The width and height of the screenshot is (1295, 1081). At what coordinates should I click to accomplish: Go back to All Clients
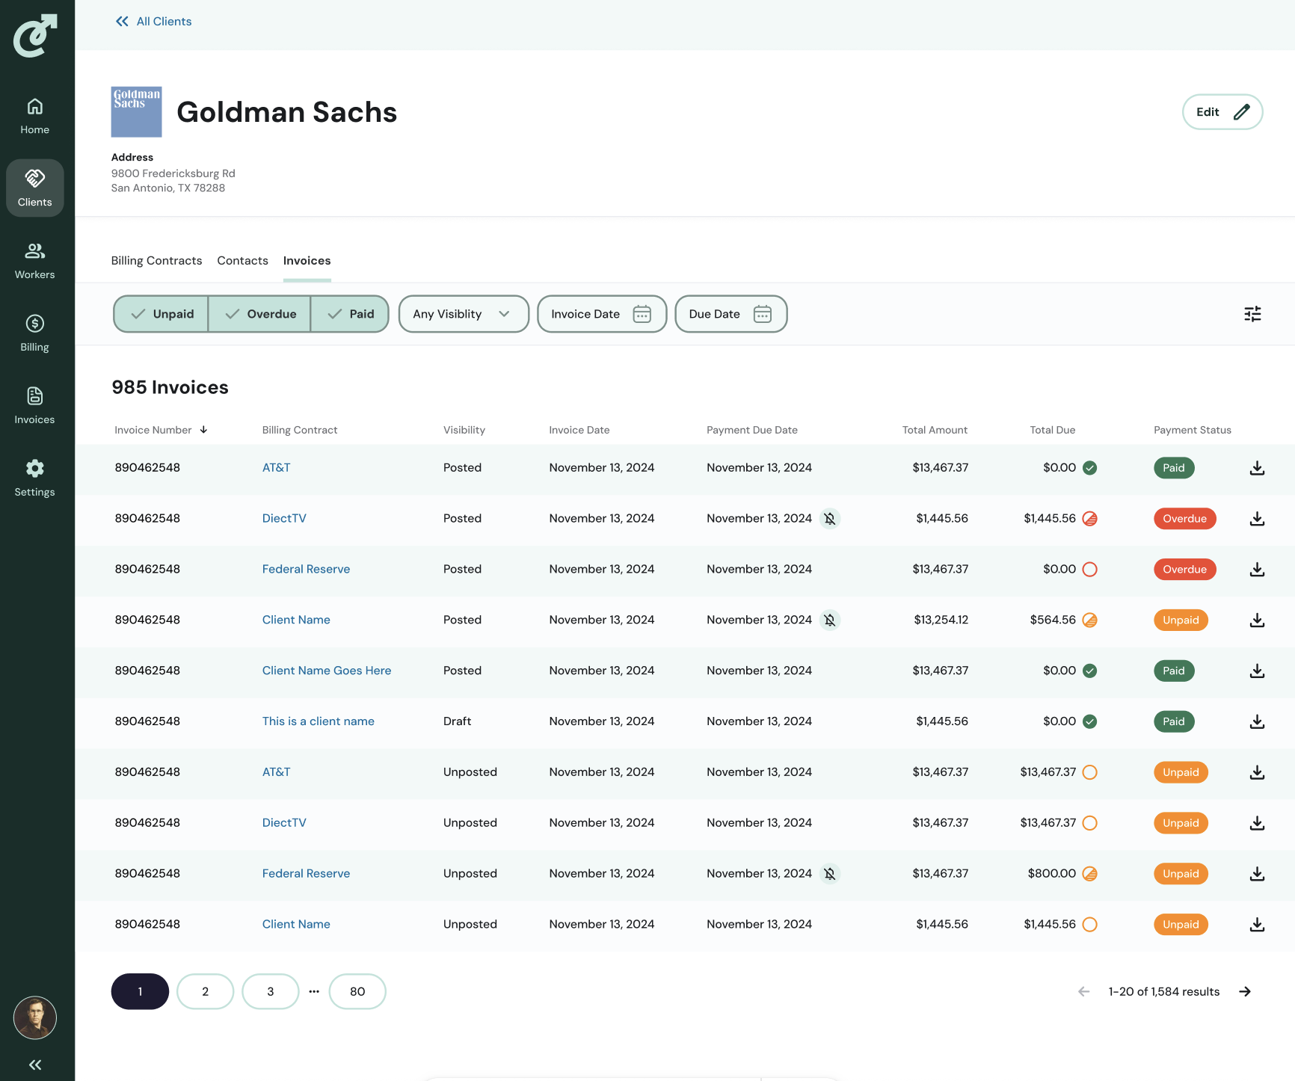[x=154, y=22]
